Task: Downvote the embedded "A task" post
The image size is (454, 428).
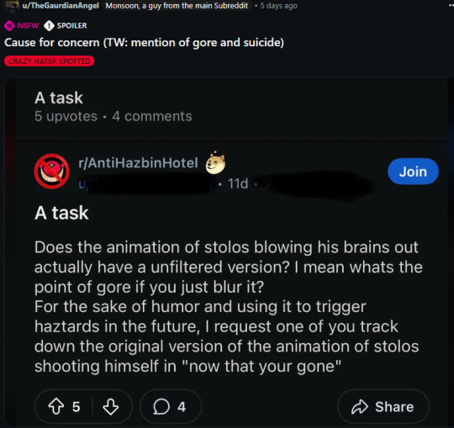Action: point(111,407)
